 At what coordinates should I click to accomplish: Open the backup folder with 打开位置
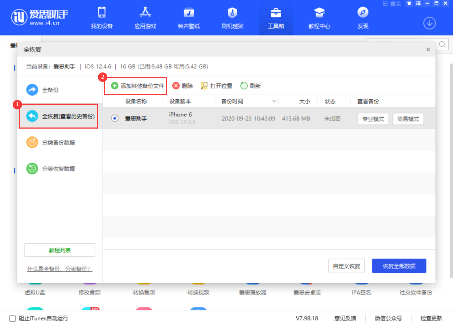pos(217,86)
